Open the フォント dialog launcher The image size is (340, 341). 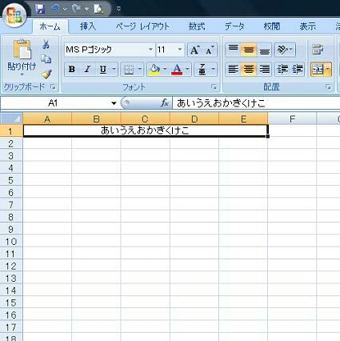(x=214, y=86)
